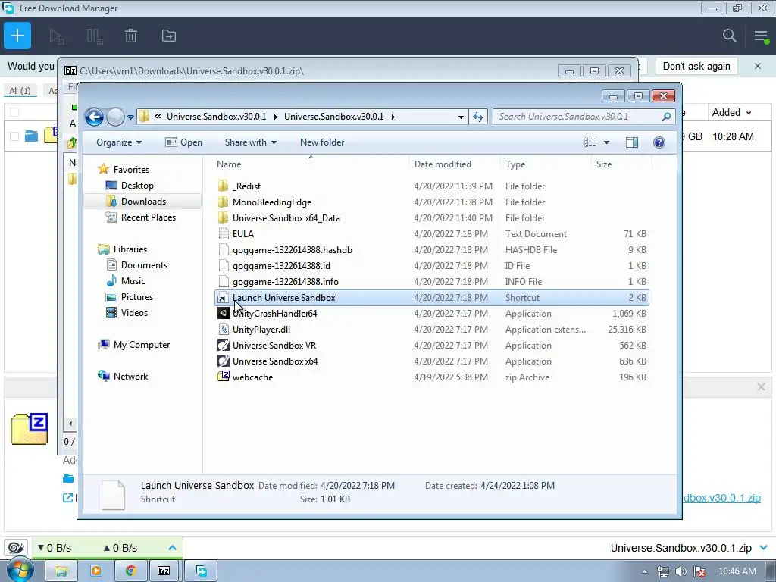Viewport: 776px width, 582px height.
Task: Open recent pages dropdown next to forward button
Action: [130, 117]
